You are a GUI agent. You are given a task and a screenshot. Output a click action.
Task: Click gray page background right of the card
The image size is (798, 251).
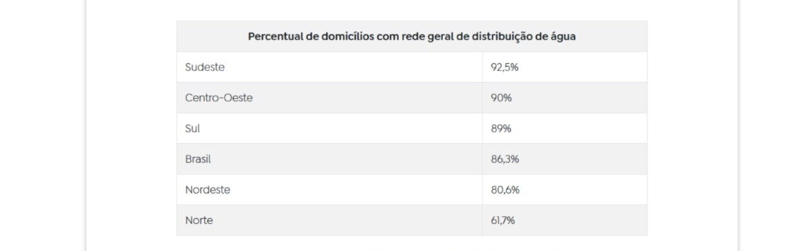(x=768, y=129)
